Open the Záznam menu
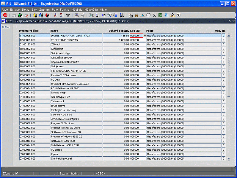Image resolution: width=237 pixels, height=178 pixels. point(44,10)
